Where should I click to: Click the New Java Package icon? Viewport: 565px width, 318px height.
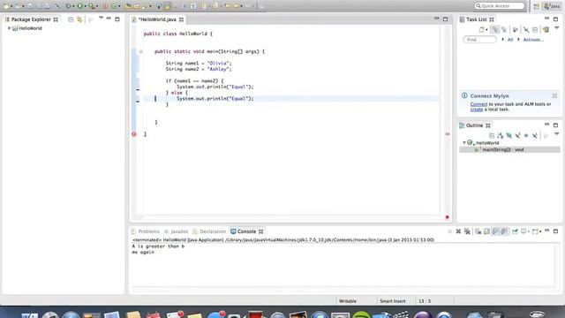point(105,6)
